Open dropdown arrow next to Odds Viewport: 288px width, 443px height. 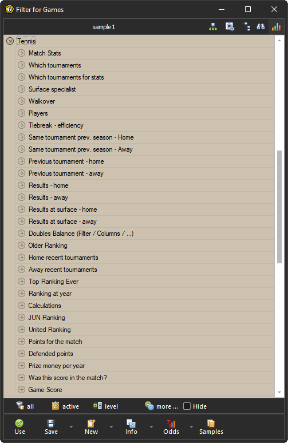pyautogui.click(x=191, y=426)
